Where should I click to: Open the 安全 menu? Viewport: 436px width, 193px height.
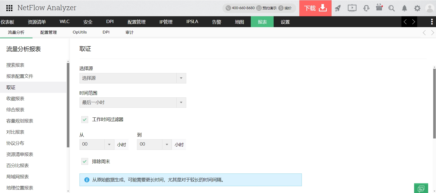(88, 22)
